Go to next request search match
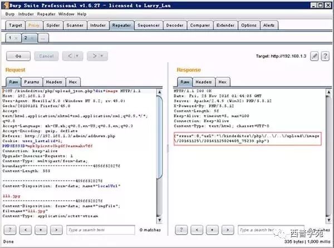The image size is (334, 248). [56, 230]
